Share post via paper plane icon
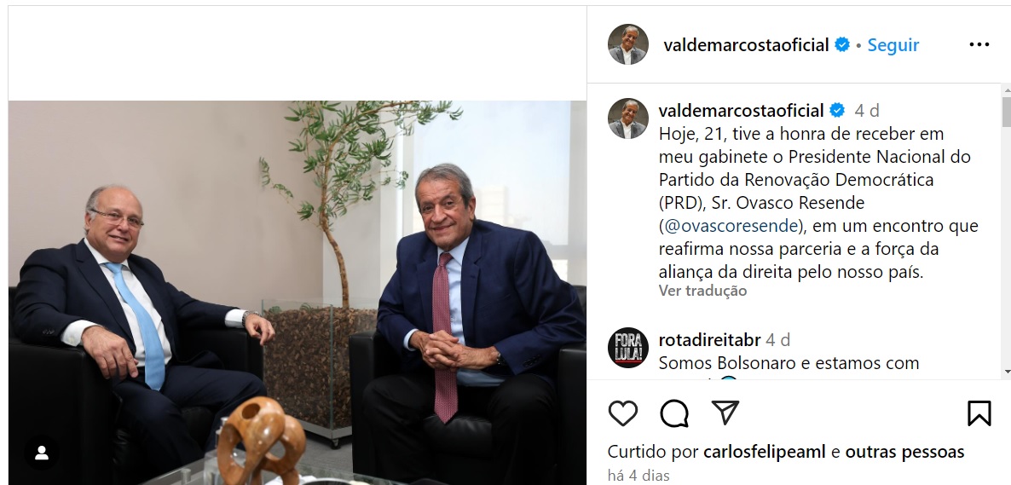 tap(725, 413)
